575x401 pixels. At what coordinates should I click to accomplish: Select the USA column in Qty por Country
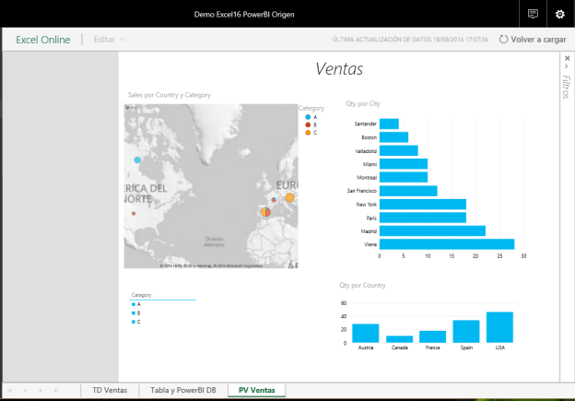[499, 327]
